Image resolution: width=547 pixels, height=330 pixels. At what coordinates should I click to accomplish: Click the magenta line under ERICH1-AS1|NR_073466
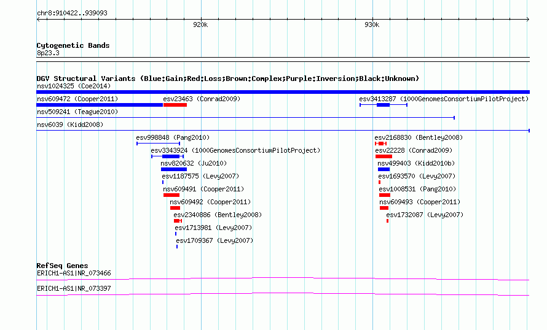283,278
